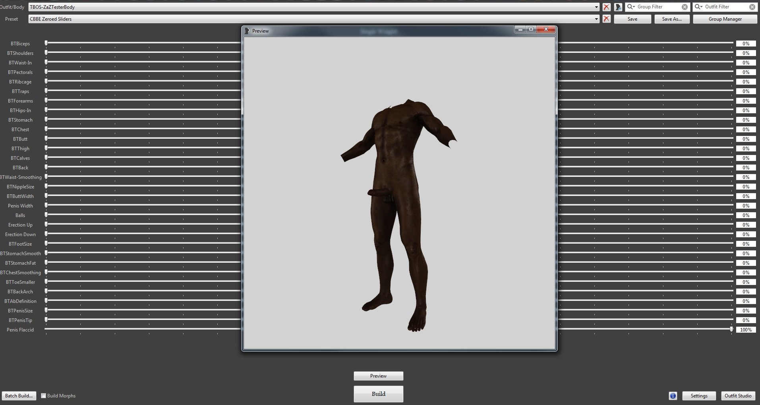Maximize the Preview window
Screen dimensions: 760x405
point(531,29)
